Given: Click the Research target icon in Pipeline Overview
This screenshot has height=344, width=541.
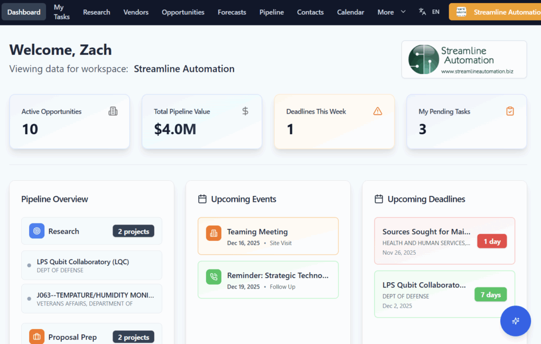Looking at the screenshot, I should (36, 231).
